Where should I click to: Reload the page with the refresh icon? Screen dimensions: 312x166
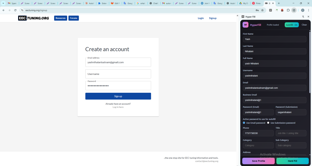tap(15, 10)
